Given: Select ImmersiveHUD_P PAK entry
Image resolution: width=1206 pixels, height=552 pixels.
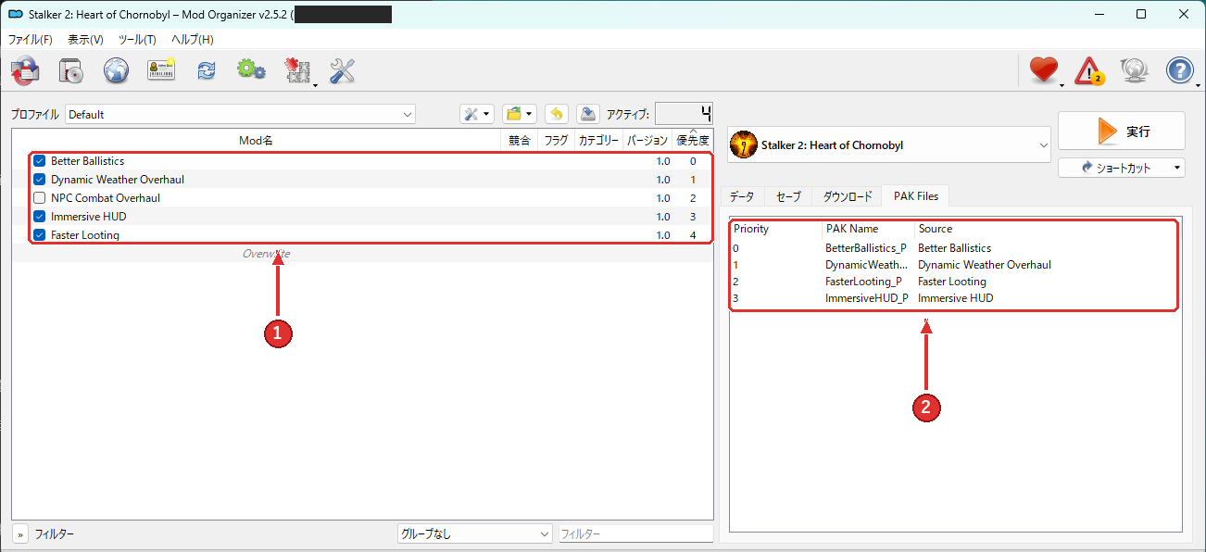Looking at the screenshot, I should 866,298.
